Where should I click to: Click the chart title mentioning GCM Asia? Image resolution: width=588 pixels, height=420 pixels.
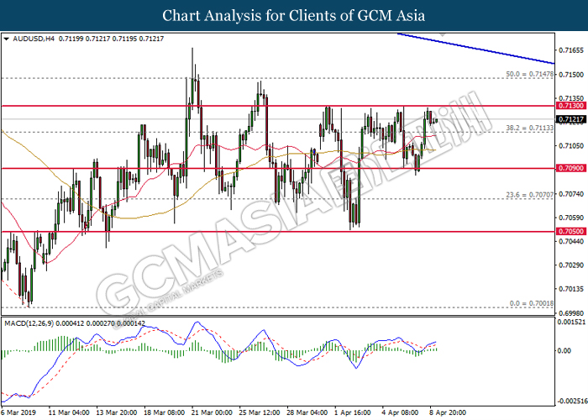[x=294, y=15]
